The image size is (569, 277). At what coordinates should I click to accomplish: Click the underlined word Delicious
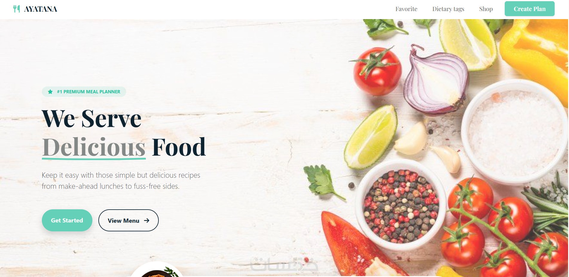pyautogui.click(x=94, y=147)
